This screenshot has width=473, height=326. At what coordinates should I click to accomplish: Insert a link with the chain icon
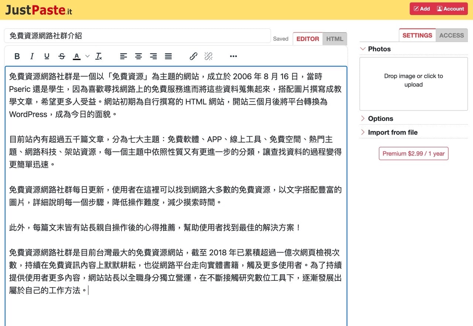(x=193, y=56)
